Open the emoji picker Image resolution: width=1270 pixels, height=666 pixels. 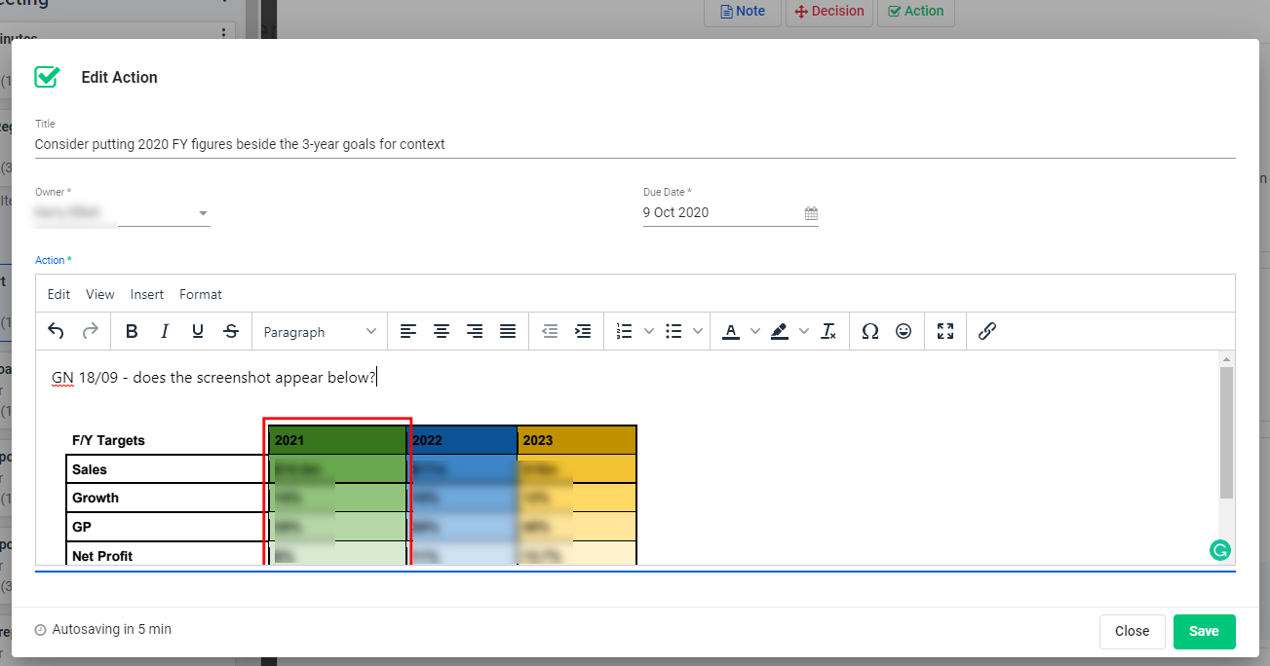(904, 332)
